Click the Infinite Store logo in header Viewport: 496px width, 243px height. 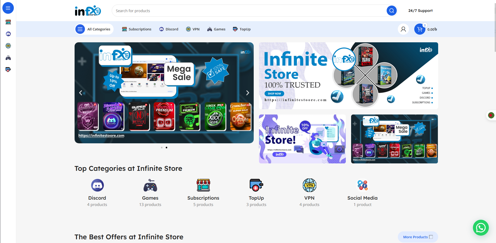[88, 11]
